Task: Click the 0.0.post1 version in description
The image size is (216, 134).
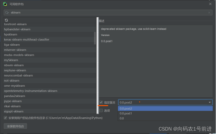Action: pyautogui.click(x=107, y=41)
